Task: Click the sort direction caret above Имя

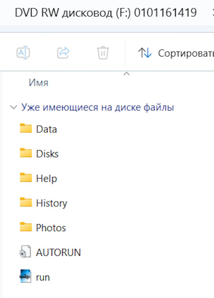Action: pos(127,74)
